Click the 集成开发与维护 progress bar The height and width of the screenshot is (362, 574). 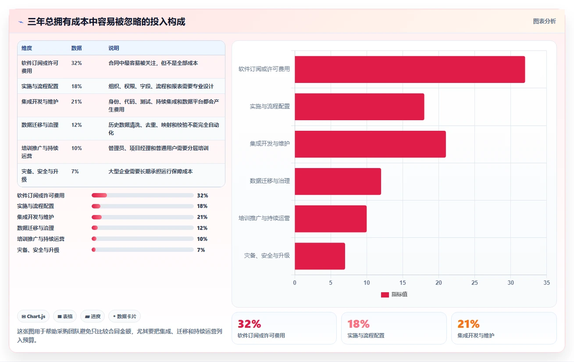(x=143, y=217)
